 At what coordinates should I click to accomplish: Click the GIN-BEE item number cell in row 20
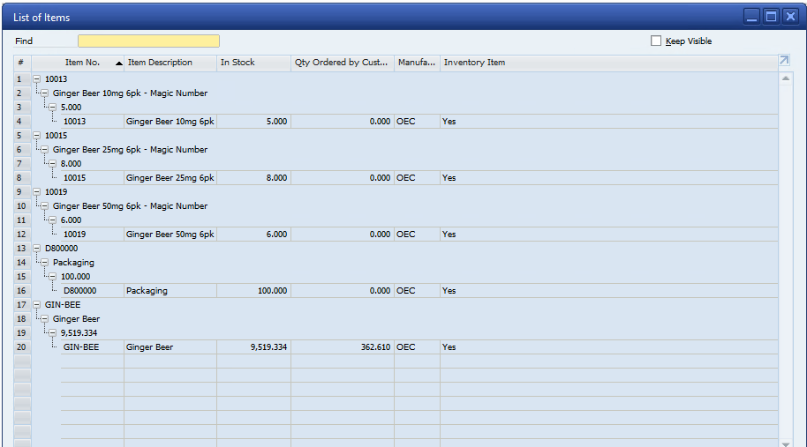coord(93,348)
